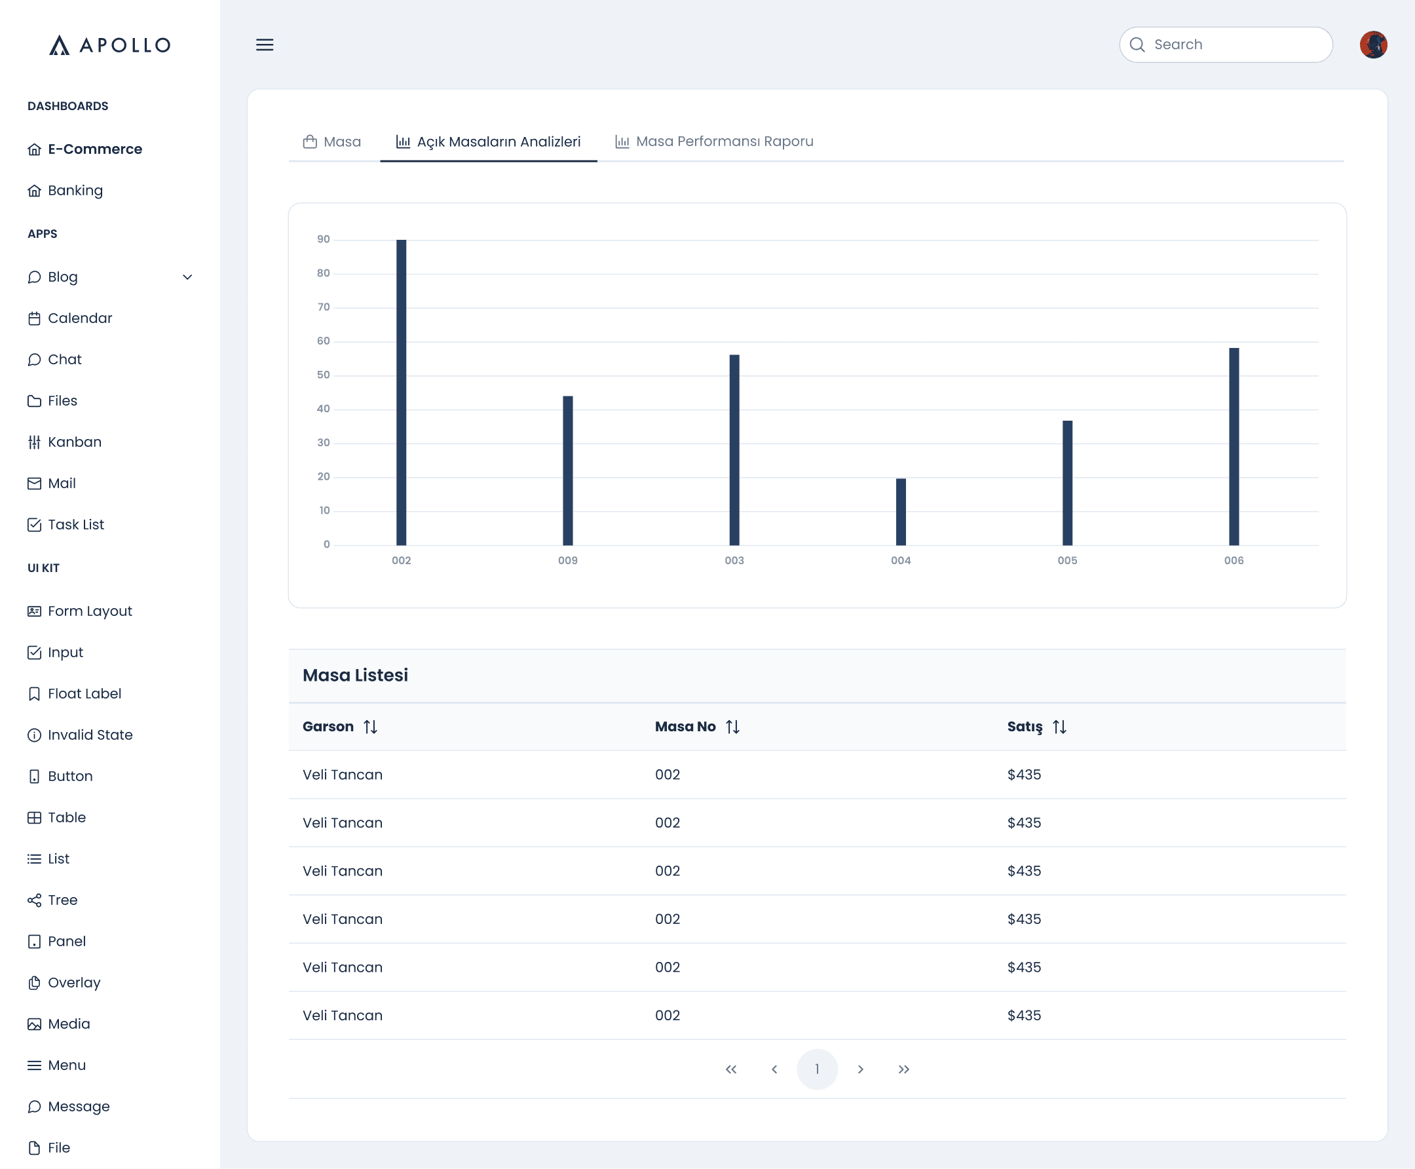Go to previous table page

click(774, 1069)
